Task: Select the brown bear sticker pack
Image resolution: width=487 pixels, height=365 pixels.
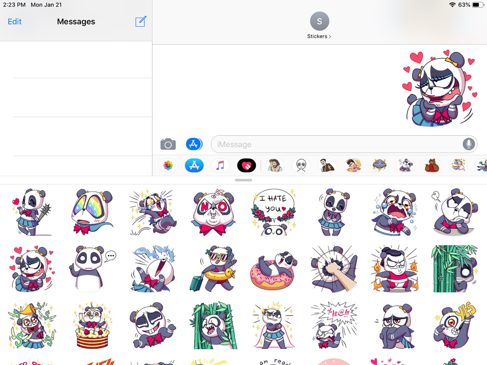Action: 431,165
